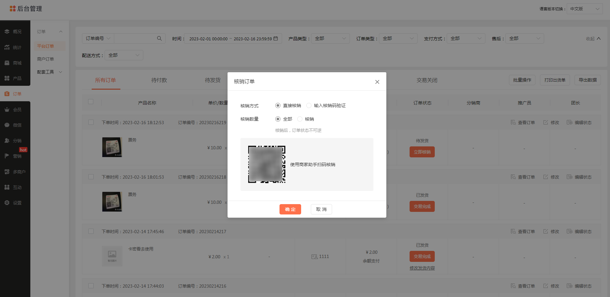Open the 订单编号 search type dropdown
Image resolution: width=610 pixels, height=297 pixels.
pyautogui.click(x=98, y=38)
